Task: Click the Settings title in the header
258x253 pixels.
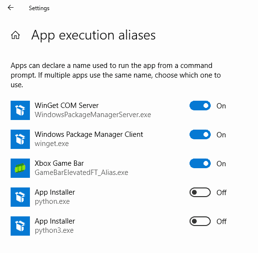Action: [39, 8]
